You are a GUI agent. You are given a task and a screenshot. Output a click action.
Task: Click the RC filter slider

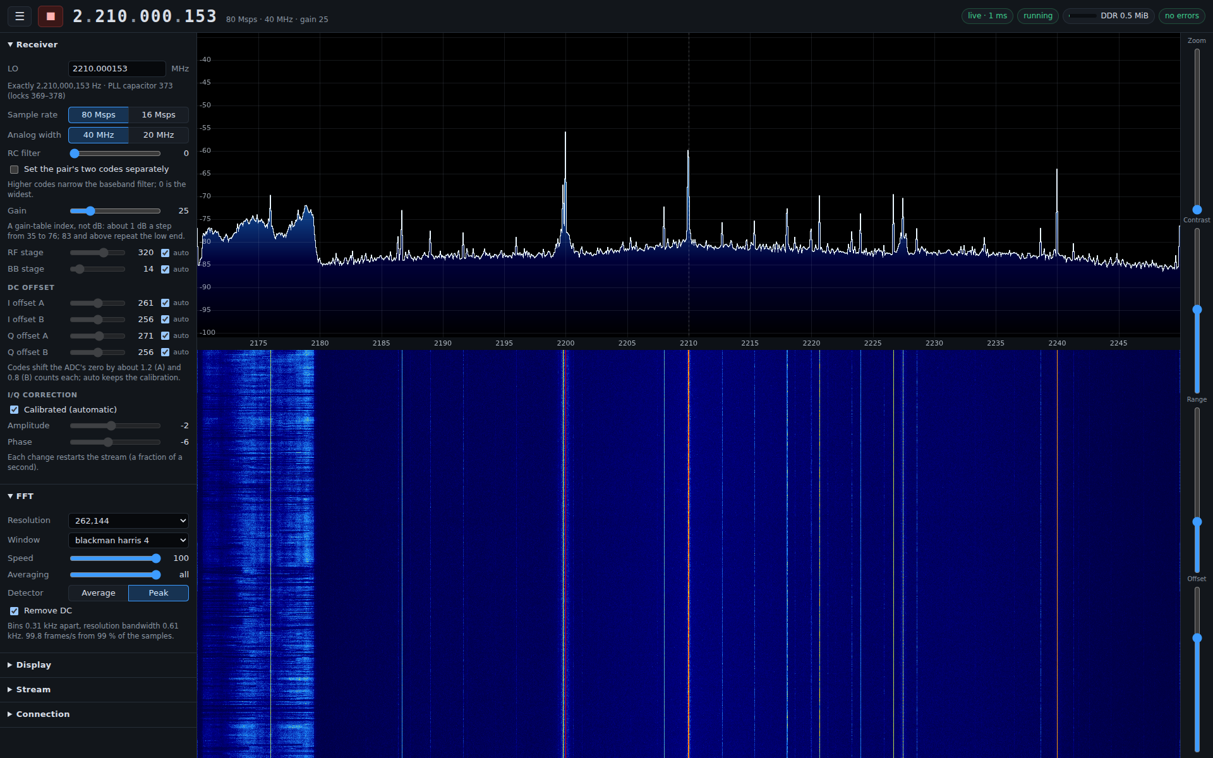pos(115,153)
